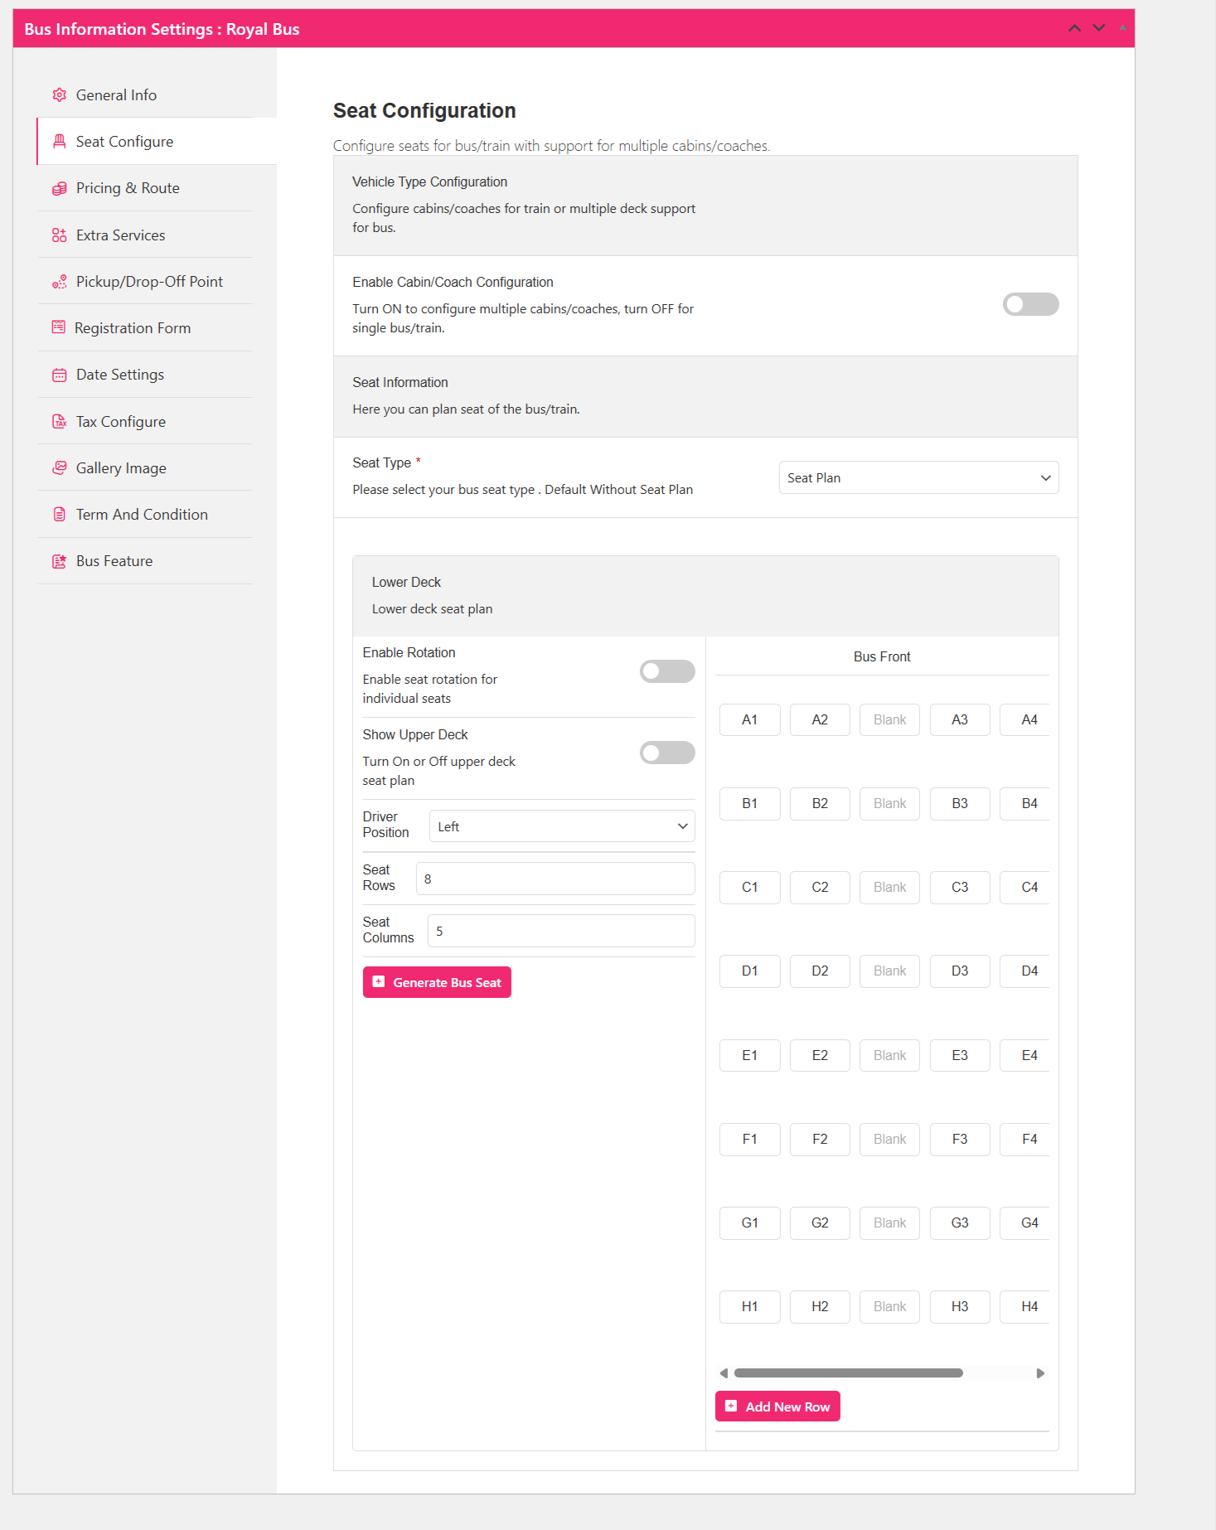Open the Driver Position dropdown

pos(562,826)
